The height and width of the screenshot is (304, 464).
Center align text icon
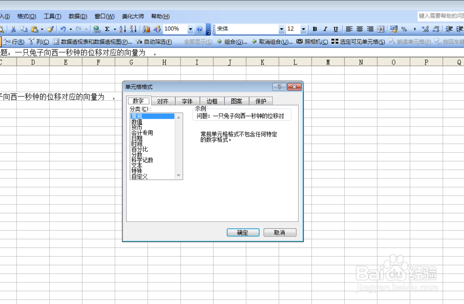tap(360, 29)
